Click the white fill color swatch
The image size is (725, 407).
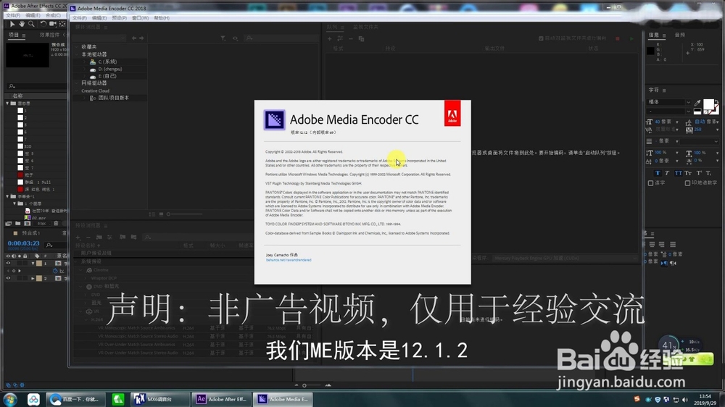(x=709, y=104)
